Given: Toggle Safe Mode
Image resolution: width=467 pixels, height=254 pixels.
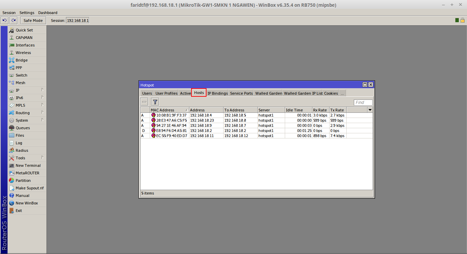Looking at the screenshot, I should coord(33,21).
